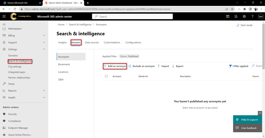
Task: Switch to the Insights tab
Action: point(62,42)
